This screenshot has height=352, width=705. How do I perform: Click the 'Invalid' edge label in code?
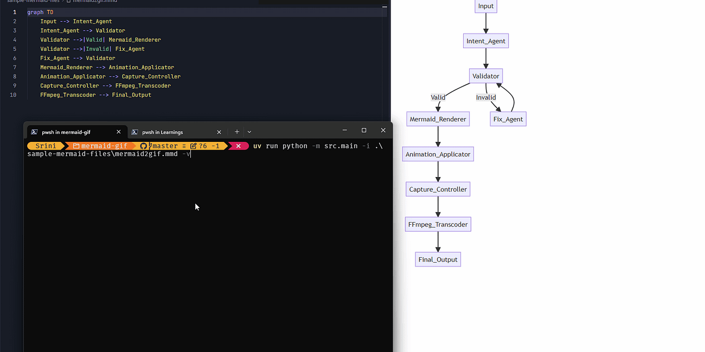(98, 49)
